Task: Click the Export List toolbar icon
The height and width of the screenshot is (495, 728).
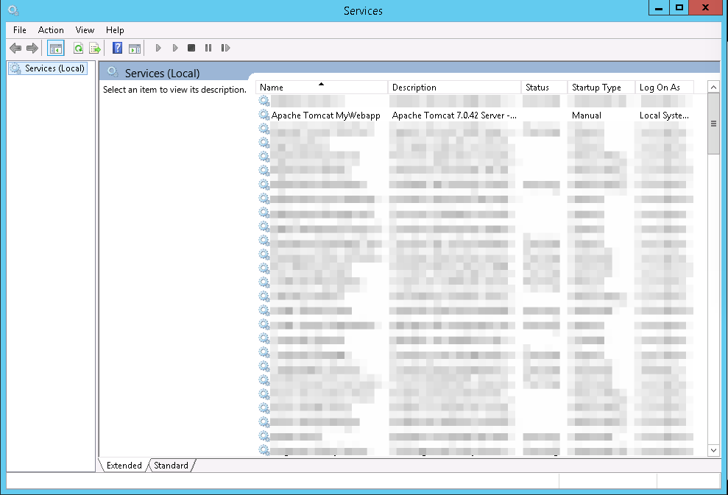Action: (x=94, y=49)
